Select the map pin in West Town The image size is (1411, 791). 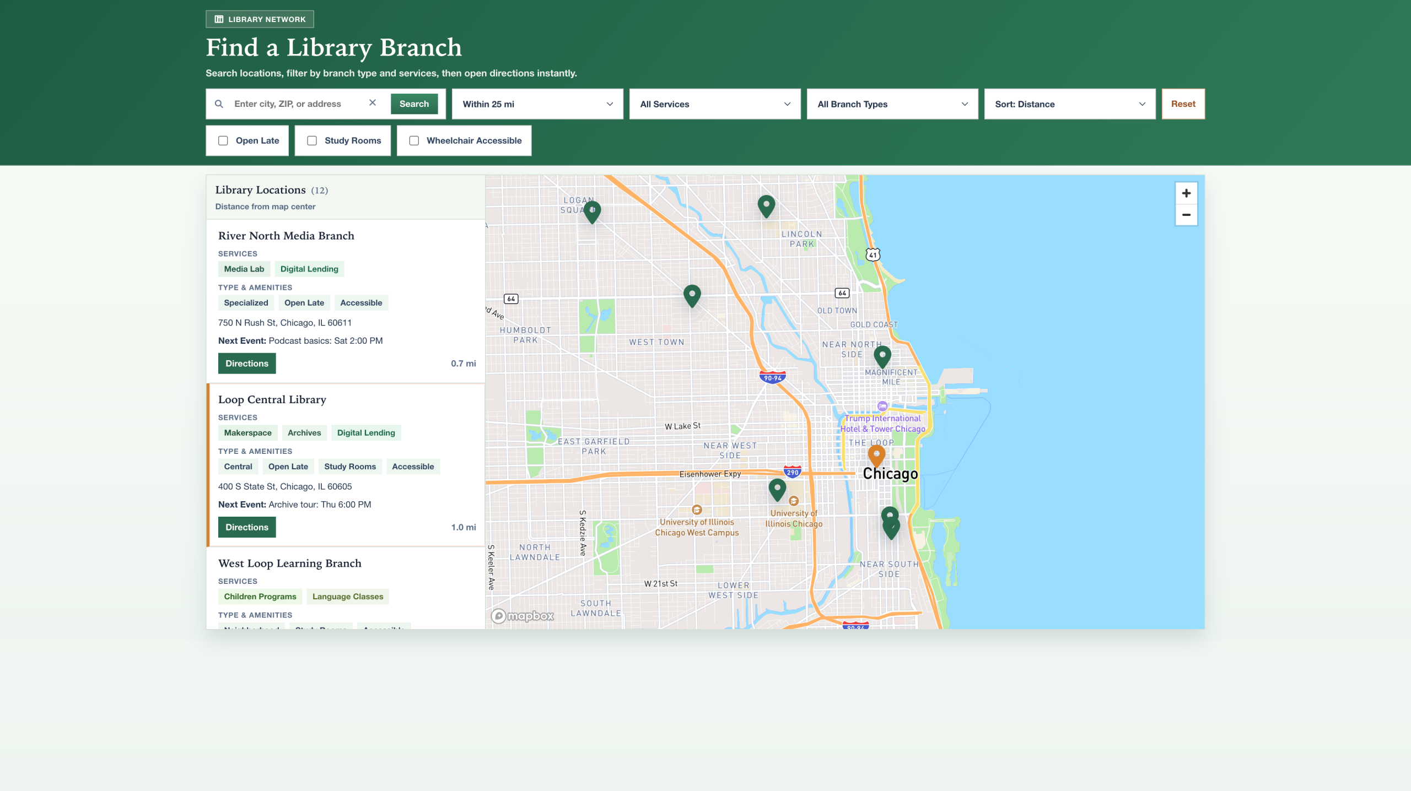(692, 295)
